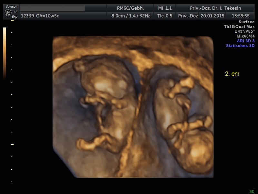Click the green 3D indicator icon

[x=252, y=191]
